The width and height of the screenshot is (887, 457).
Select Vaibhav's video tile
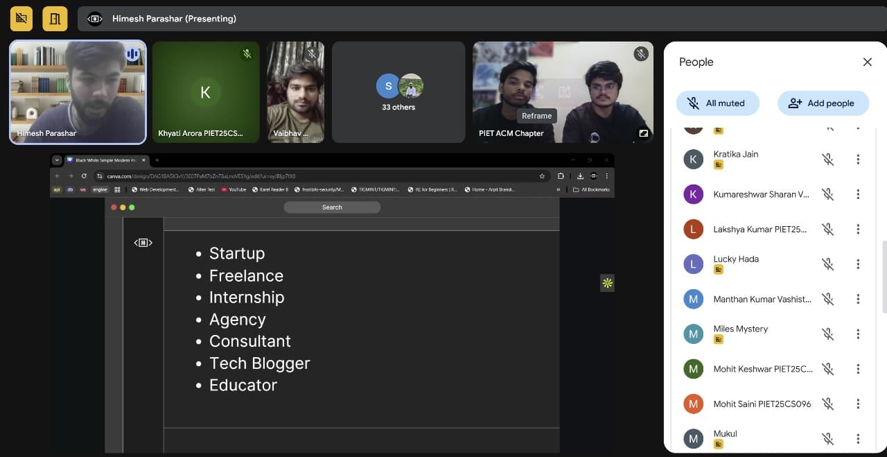[x=296, y=92]
